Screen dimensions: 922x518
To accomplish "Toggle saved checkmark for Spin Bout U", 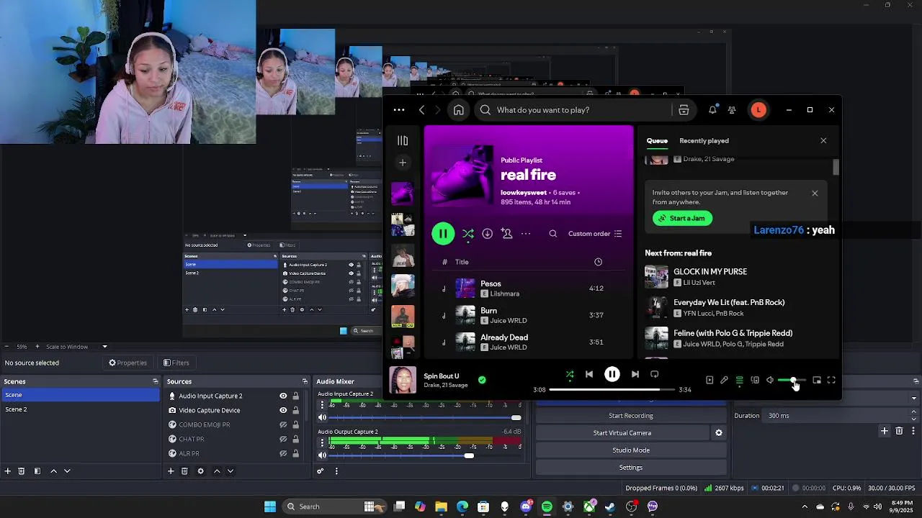I will click(x=482, y=380).
